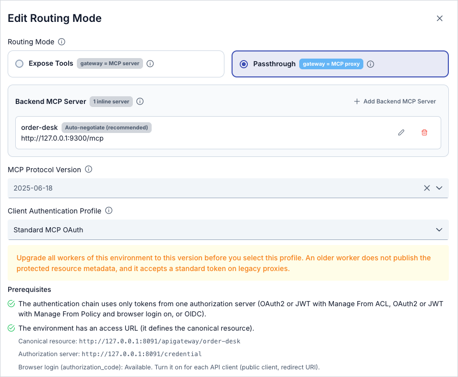Viewport: 458px width, 377px height.
Task: Click the authentication chain prerequisite text
Action: click(231, 309)
